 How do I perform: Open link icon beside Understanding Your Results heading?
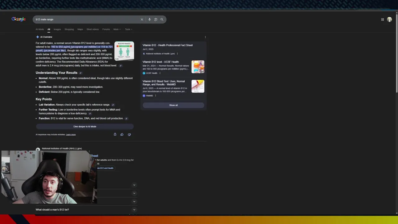pos(81,73)
